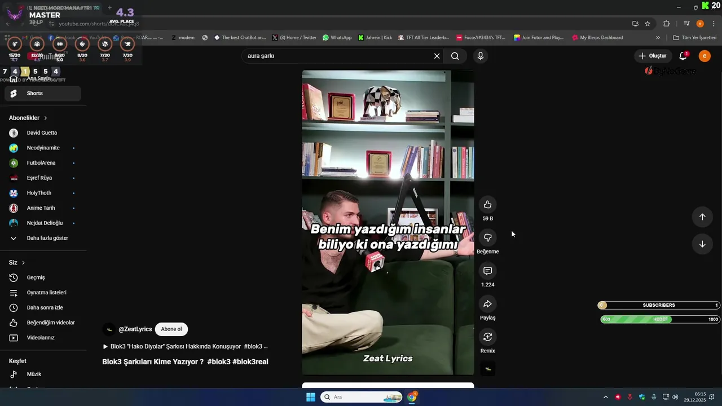Select Shorts in the sidebar

click(43, 94)
